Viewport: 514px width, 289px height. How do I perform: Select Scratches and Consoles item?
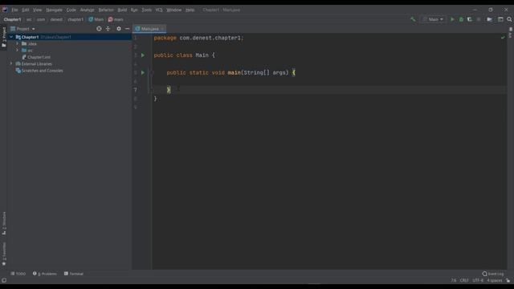pyautogui.click(x=39, y=71)
